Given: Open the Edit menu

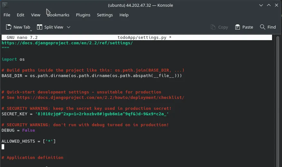Looking at the screenshot, I should [x=21, y=15].
